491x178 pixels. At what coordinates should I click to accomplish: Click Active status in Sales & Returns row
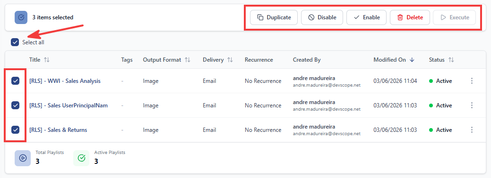click(x=440, y=129)
